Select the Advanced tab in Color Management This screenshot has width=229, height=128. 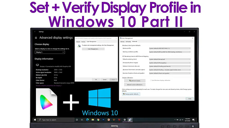point(135,42)
